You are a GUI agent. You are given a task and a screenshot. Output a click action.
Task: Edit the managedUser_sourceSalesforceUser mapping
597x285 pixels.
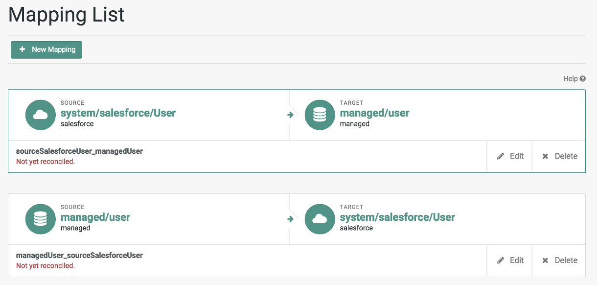(x=509, y=261)
